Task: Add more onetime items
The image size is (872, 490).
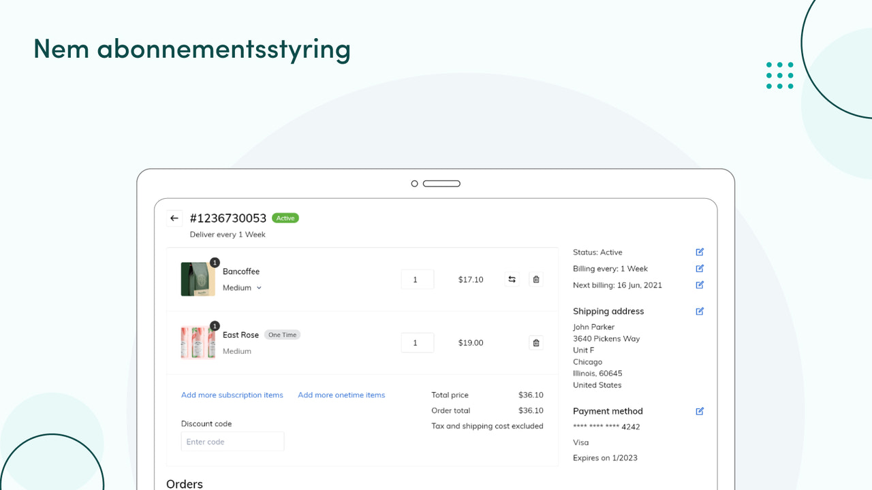Action: point(341,395)
